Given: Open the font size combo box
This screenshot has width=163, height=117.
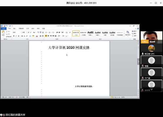Looking at the screenshot, I should tap(24, 32).
